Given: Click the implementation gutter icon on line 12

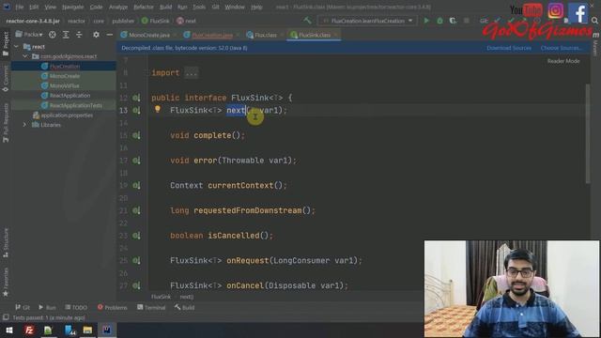Looking at the screenshot, I should 136,98.
